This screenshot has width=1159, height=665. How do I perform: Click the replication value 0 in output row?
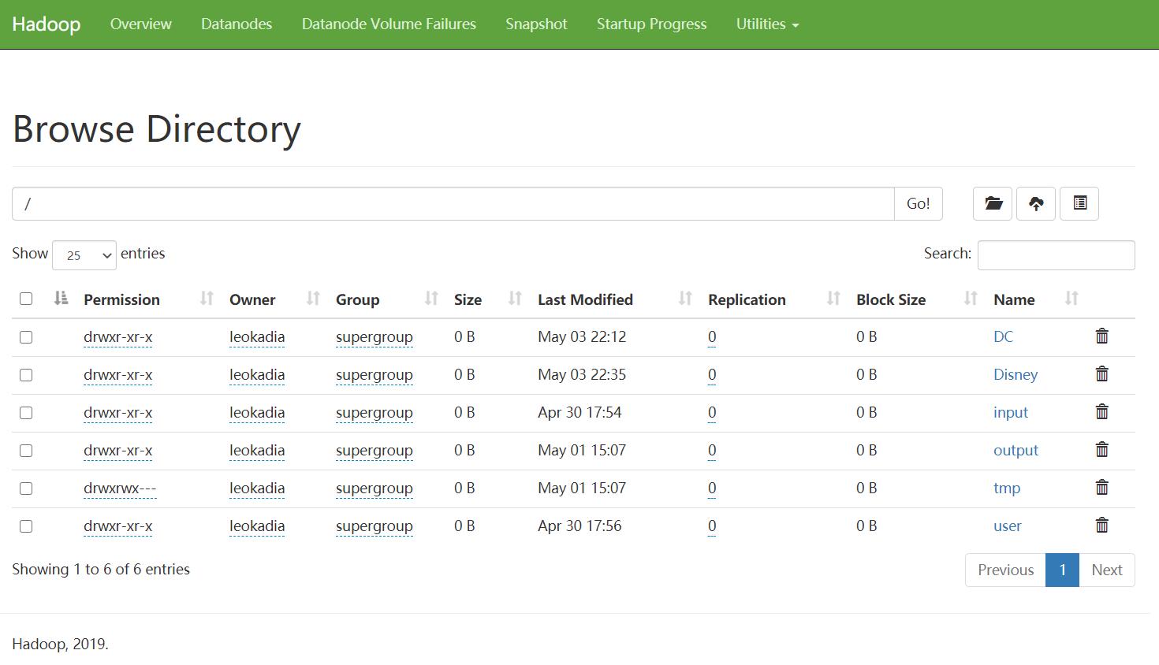pyautogui.click(x=712, y=450)
